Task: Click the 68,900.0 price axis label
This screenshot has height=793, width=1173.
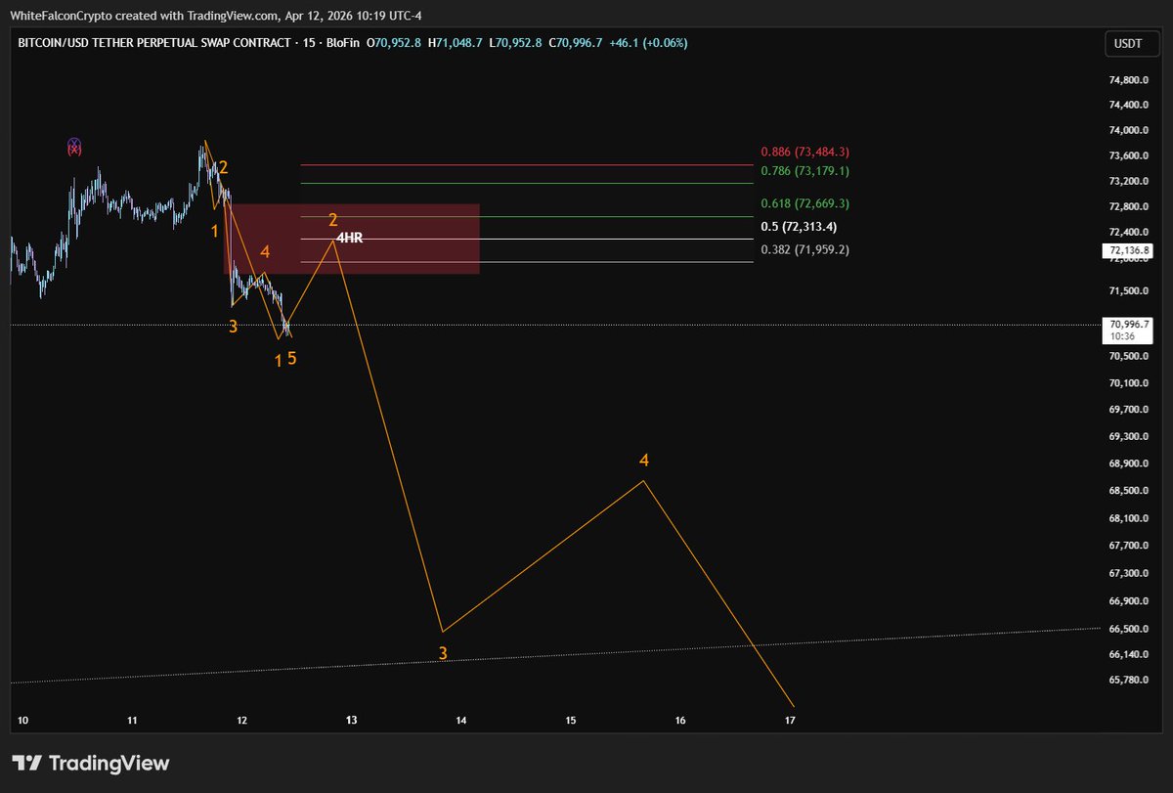Action: pos(1128,463)
